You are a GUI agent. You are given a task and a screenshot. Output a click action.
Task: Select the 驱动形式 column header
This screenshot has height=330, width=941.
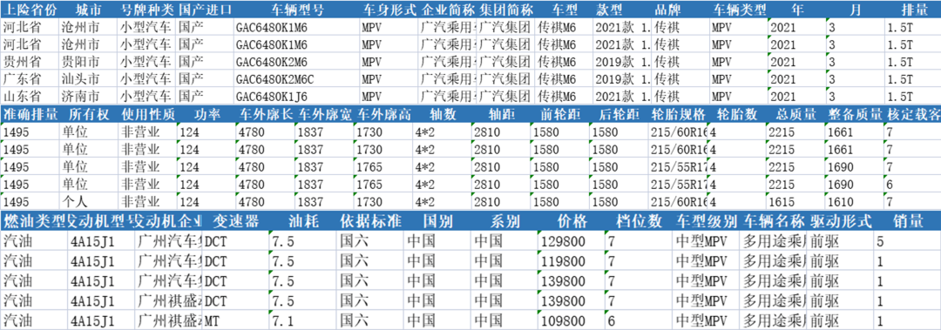(841, 221)
